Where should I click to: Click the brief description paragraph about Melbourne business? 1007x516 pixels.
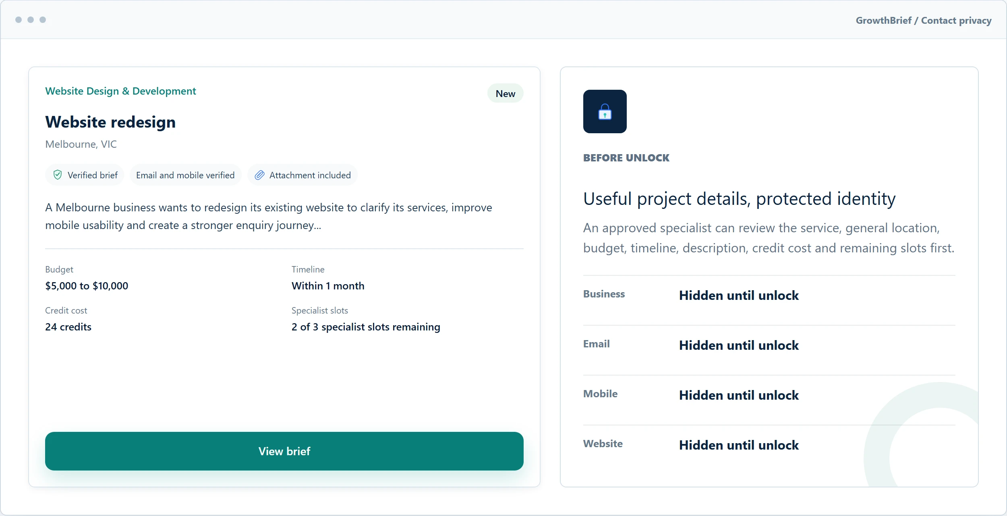[x=269, y=217]
